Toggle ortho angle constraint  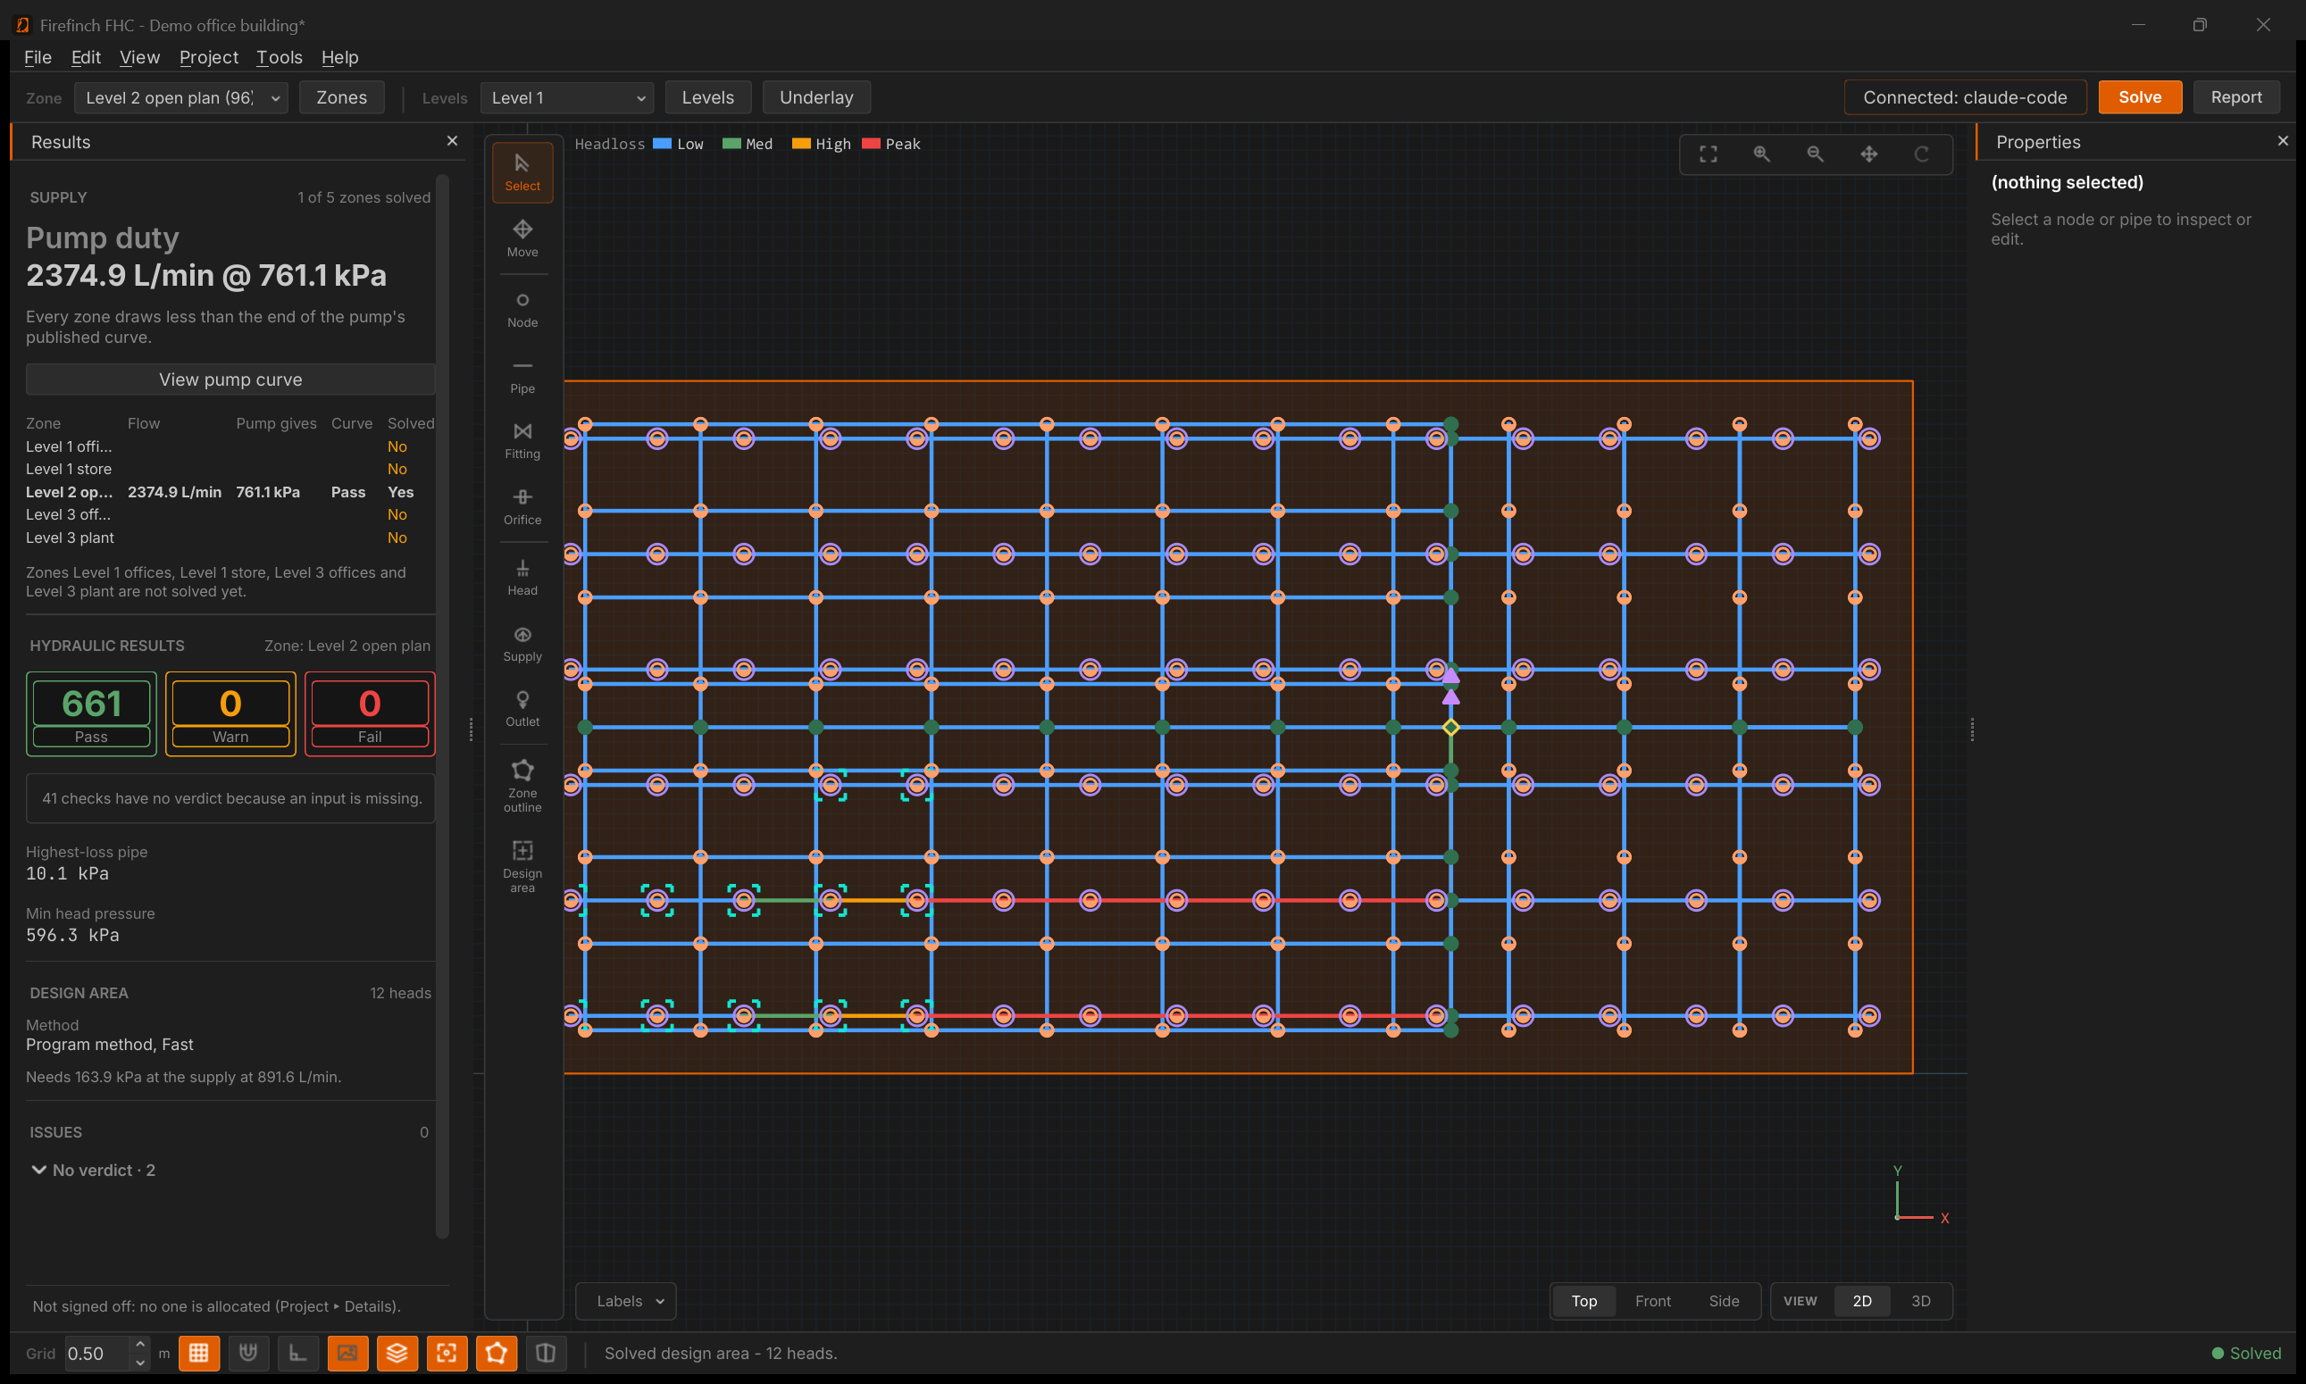pos(297,1354)
